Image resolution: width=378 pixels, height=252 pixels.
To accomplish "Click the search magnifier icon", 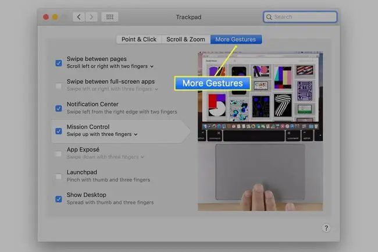I will [269, 17].
